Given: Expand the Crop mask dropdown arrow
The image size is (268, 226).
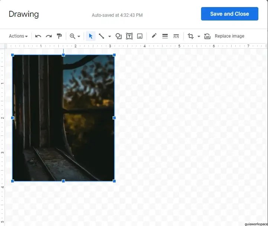Looking at the screenshot, I should click(x=199, y=36).
